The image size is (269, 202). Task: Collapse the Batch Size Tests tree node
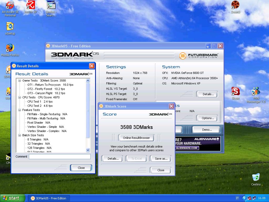(x=19, y=135)
